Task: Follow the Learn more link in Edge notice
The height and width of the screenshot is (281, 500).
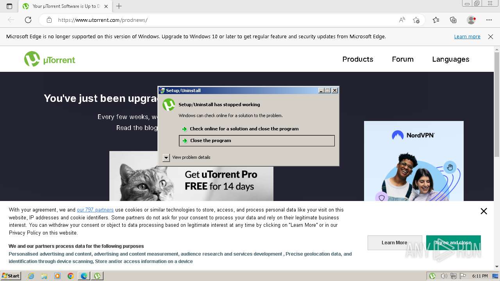Action: click(x=467, y=36)
